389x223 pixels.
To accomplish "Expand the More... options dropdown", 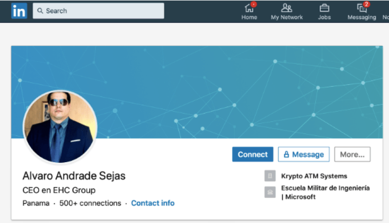I will (352, 154).
